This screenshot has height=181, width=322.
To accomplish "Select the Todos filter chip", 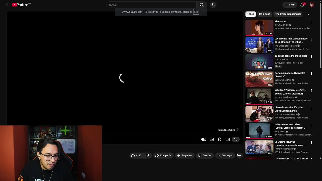I will (251, 14).
